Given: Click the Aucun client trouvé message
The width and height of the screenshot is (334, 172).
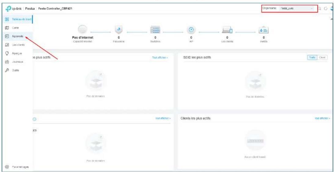Looking at the screenshot, I should [255, 157].
